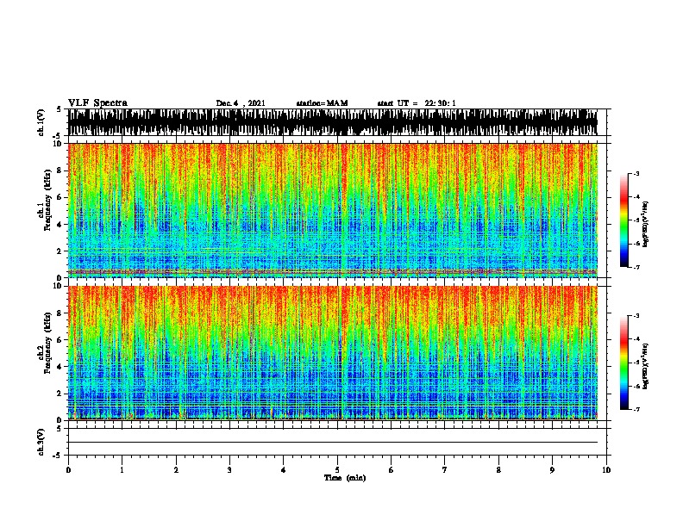This screenshot has height=527, width=683.
Task: Click the 'start UT = 22:30:1' label
Action: [417, 103]
